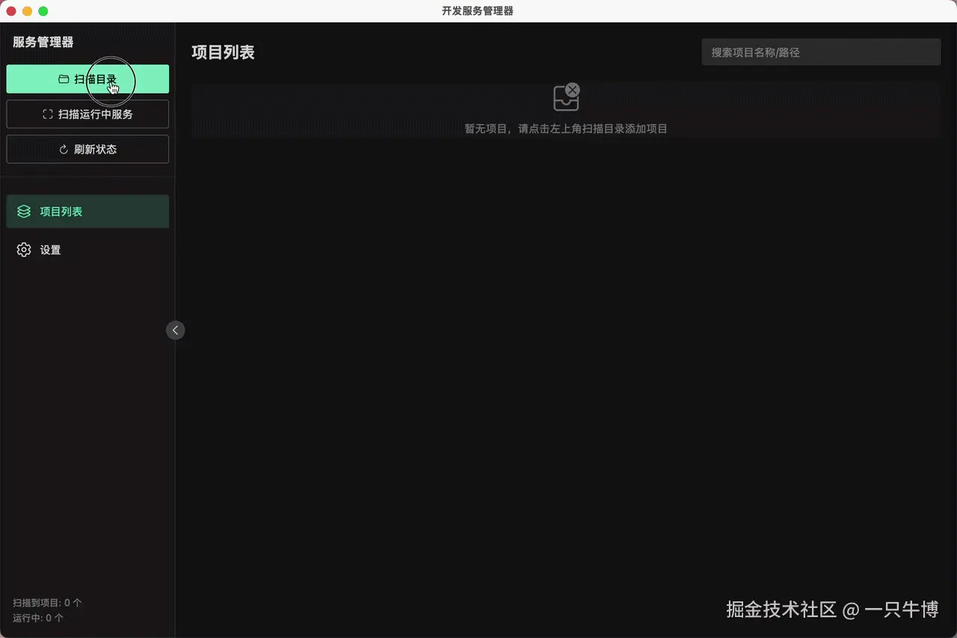Click the 扫描目录 button
The width and height of the screenshot is (957, 638).
pyautogui.click(x=87, y=79)
